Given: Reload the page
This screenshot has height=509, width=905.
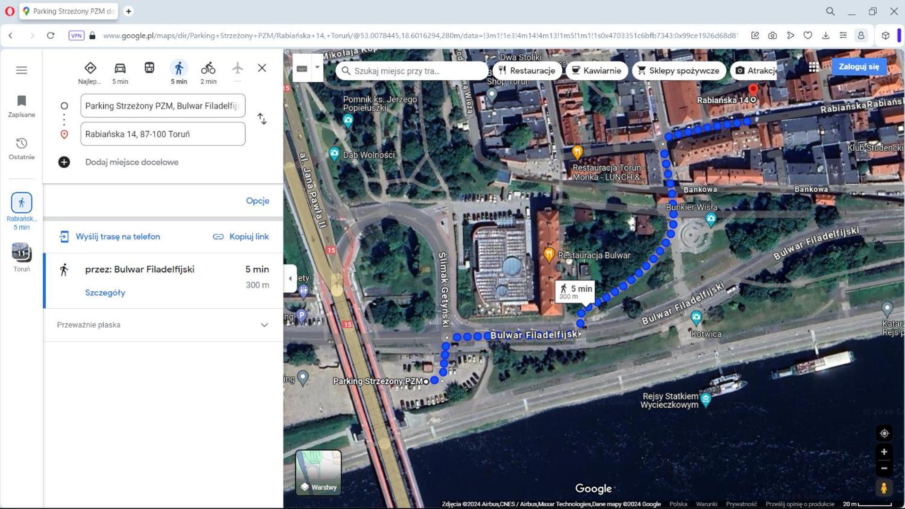Looking at the screenshot, I should point(50,35).
